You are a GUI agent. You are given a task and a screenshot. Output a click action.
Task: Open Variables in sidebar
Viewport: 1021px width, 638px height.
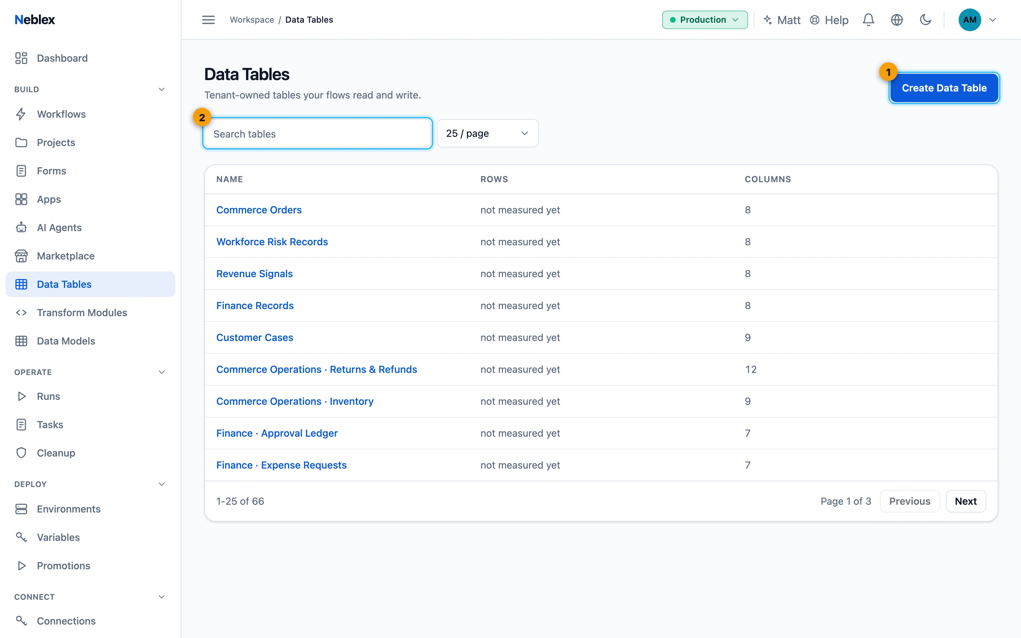pos(90,537)
